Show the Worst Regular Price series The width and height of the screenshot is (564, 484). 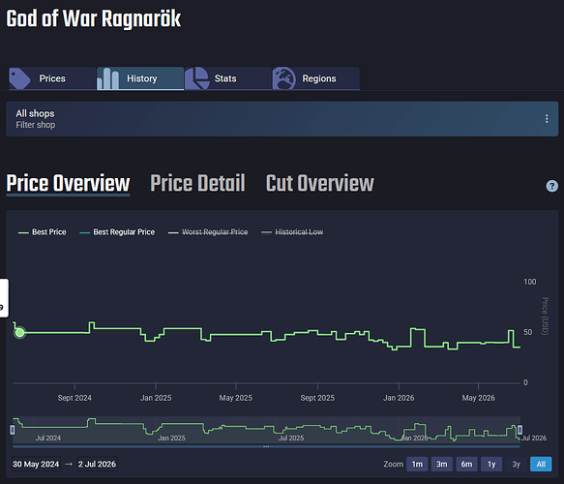(208, 232)
